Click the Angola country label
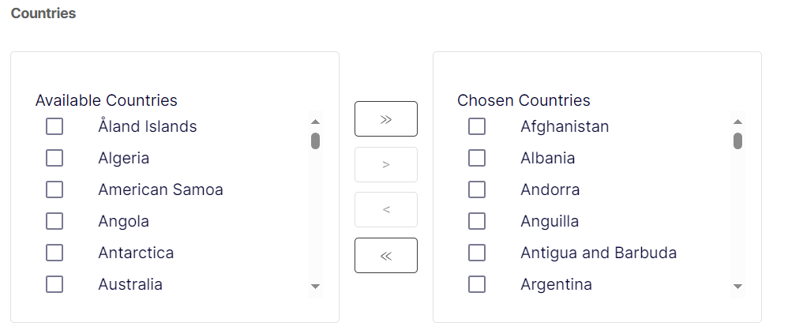This screenshot has height=330, width=788. (x=123, y=221)
